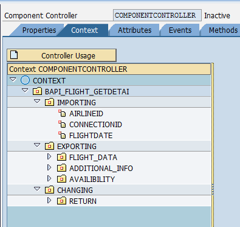Select the IMPORTING label
The image size is (240, 227).
click(x=77, y=103)
